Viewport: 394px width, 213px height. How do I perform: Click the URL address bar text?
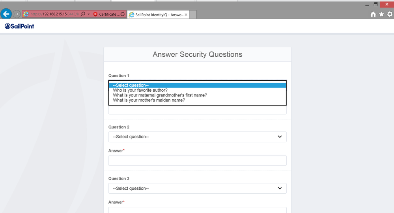[x=55, y=14]
